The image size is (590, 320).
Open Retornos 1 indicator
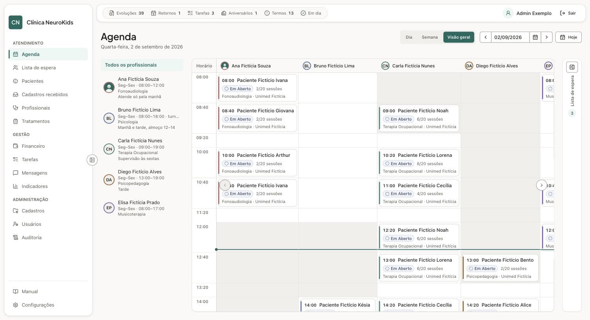(x=166, y=13)
